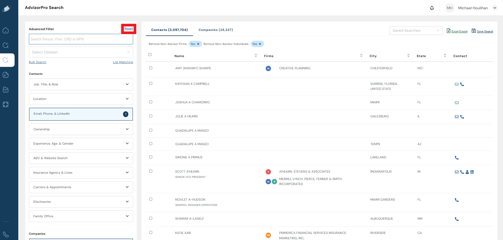Sort by Name column arrows
Viewport: 503px width, 240px height.
[x=256, y=56]
